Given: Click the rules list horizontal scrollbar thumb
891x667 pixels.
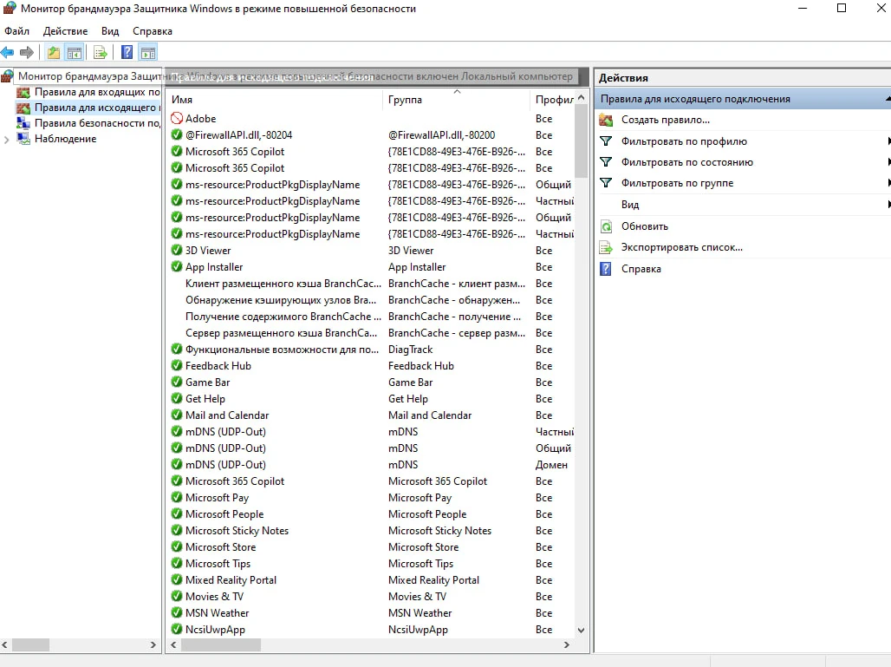Looking at the screenshot, I should [220, 644].
